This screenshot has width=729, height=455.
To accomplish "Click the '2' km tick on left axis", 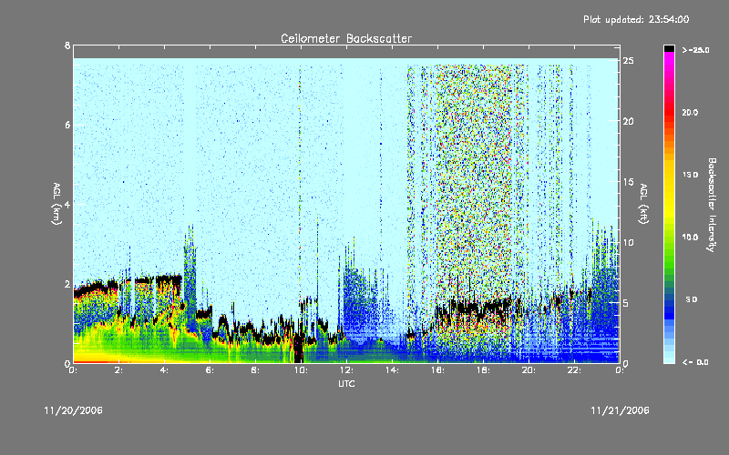I will (x=67, y=284).
